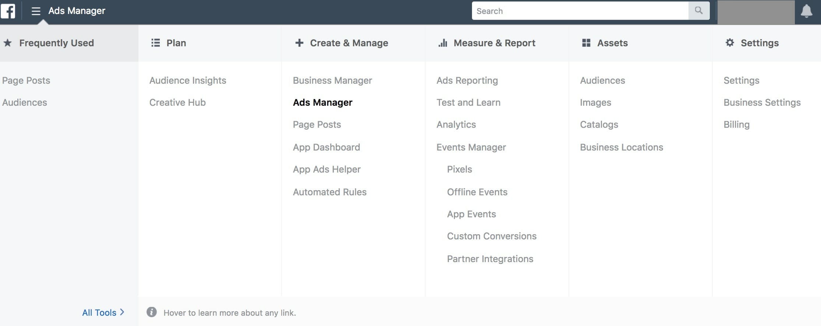
Task: Open Business Locations
Action: [x=621, y=147]
